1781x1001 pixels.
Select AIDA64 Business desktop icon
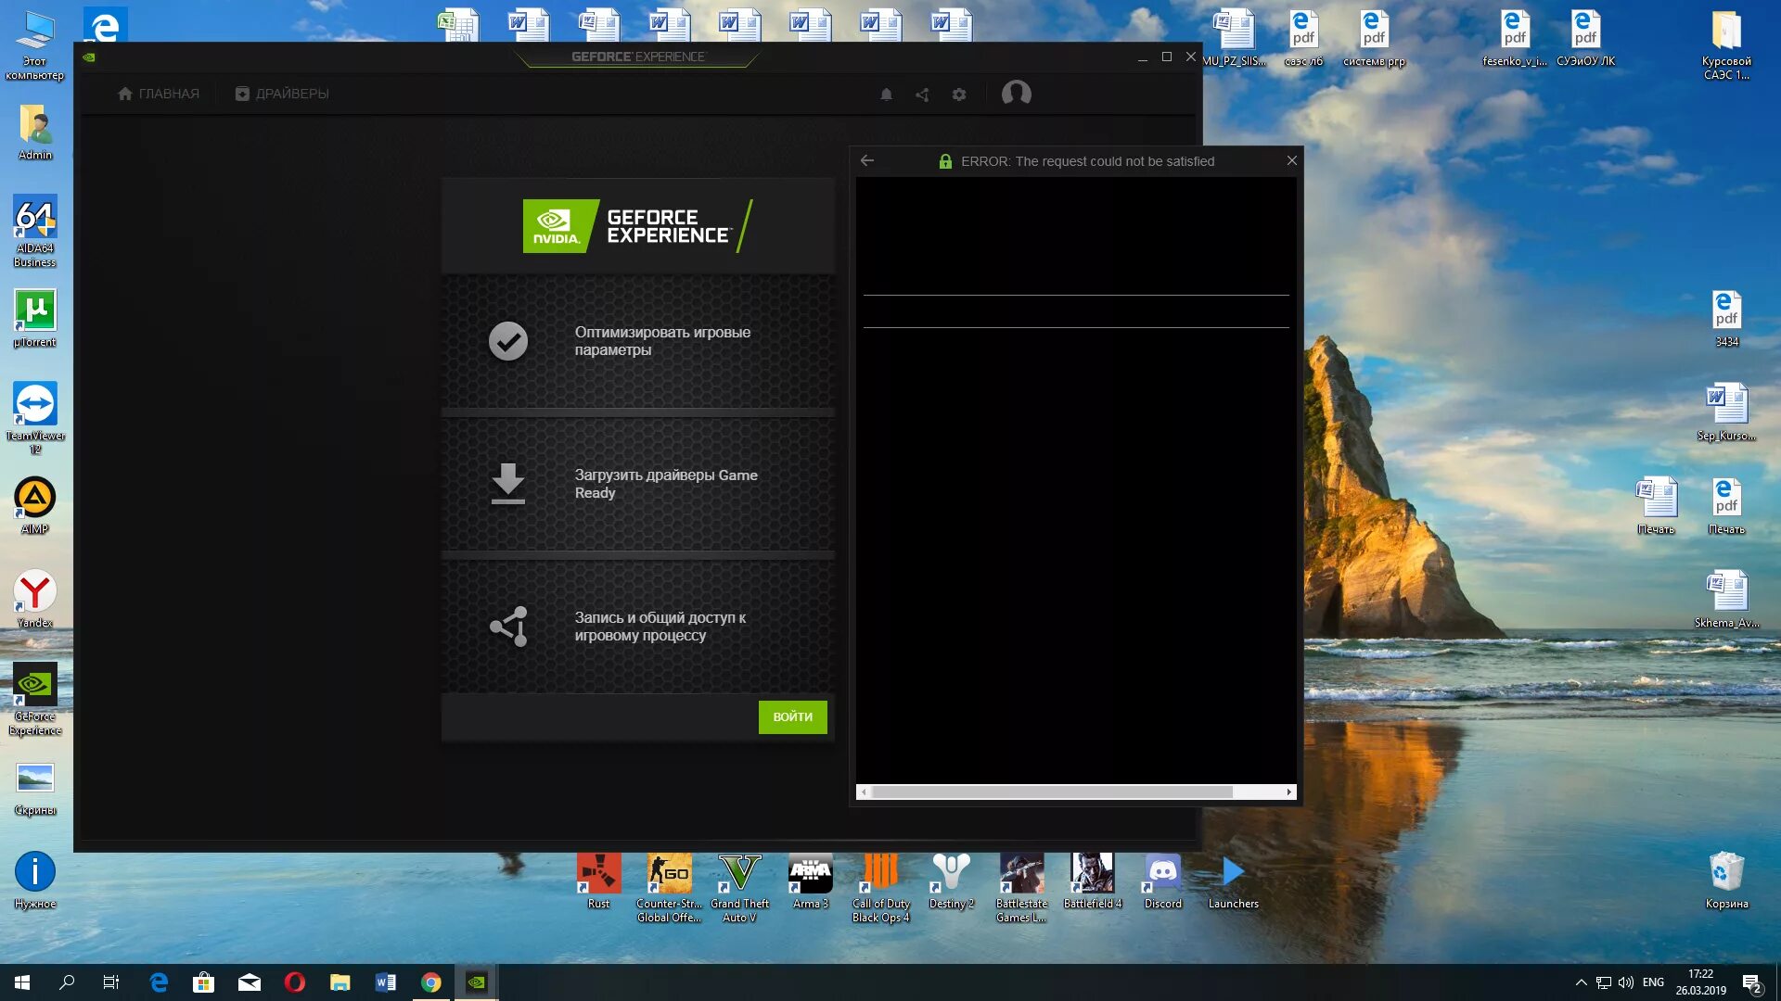[35, 231]
